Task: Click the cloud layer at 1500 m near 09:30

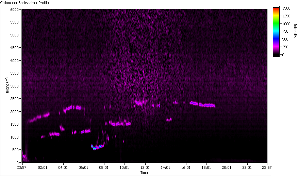Action: tap(120, 123)
